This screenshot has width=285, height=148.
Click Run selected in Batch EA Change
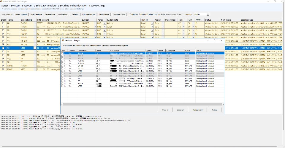(x=198, y=110)
